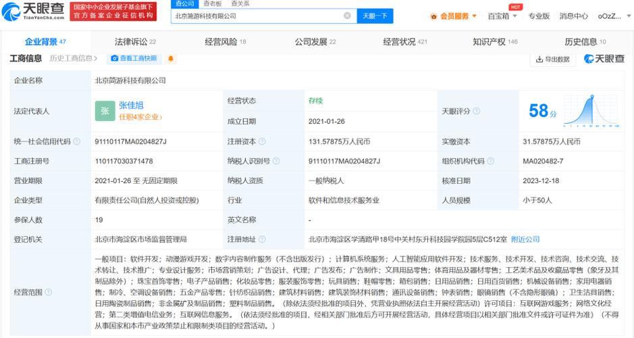
Task: Click the 天眼一下 search button
Action: (x=375, y=16)
